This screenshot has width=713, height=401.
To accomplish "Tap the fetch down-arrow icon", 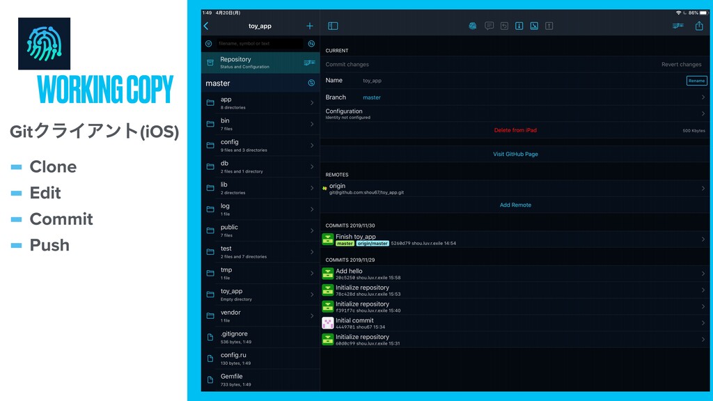I will tap(519, 26).
